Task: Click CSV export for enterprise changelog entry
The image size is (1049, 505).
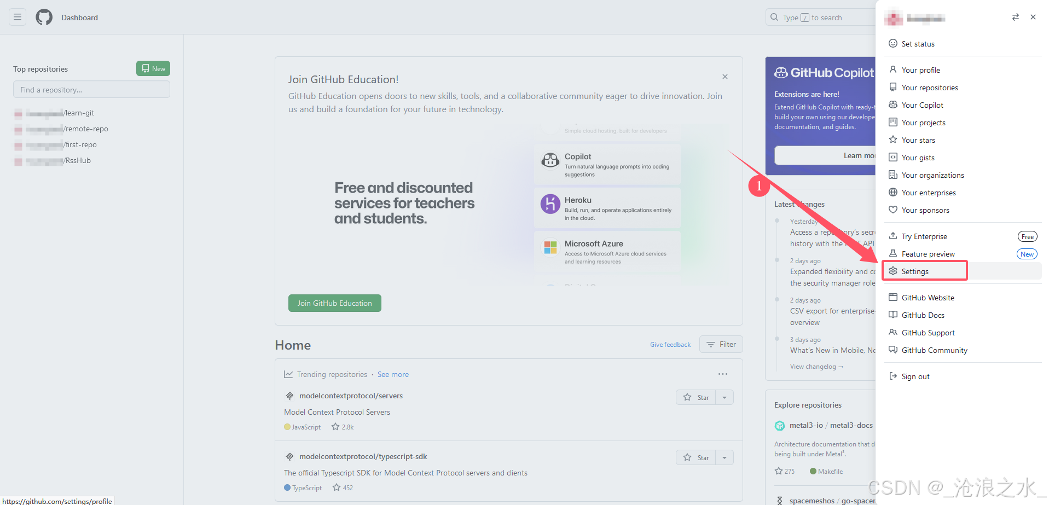Action: [x=832, y=317]
